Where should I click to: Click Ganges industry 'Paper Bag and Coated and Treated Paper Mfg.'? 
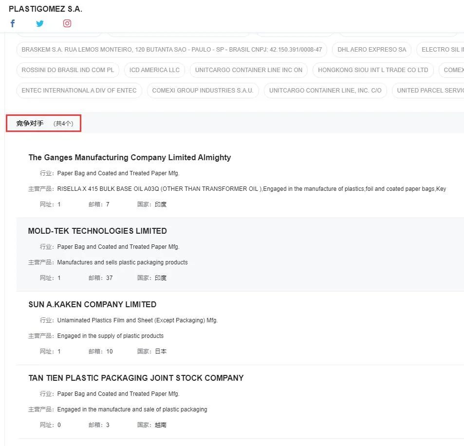(x=118, y=173)
